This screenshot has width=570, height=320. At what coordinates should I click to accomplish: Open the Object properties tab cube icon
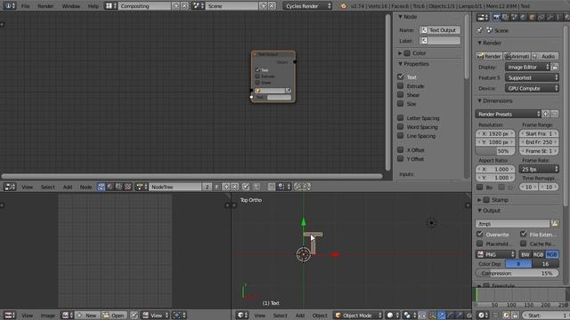[x=533, y=17]
